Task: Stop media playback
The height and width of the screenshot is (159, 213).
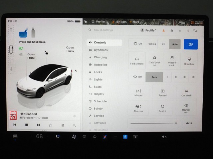Action: point(27,125)
